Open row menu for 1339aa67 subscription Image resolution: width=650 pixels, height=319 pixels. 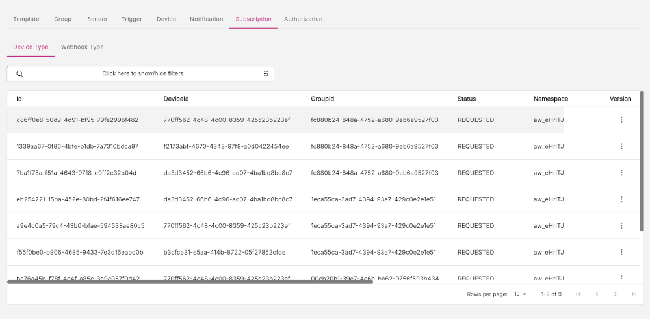[621, 146]
